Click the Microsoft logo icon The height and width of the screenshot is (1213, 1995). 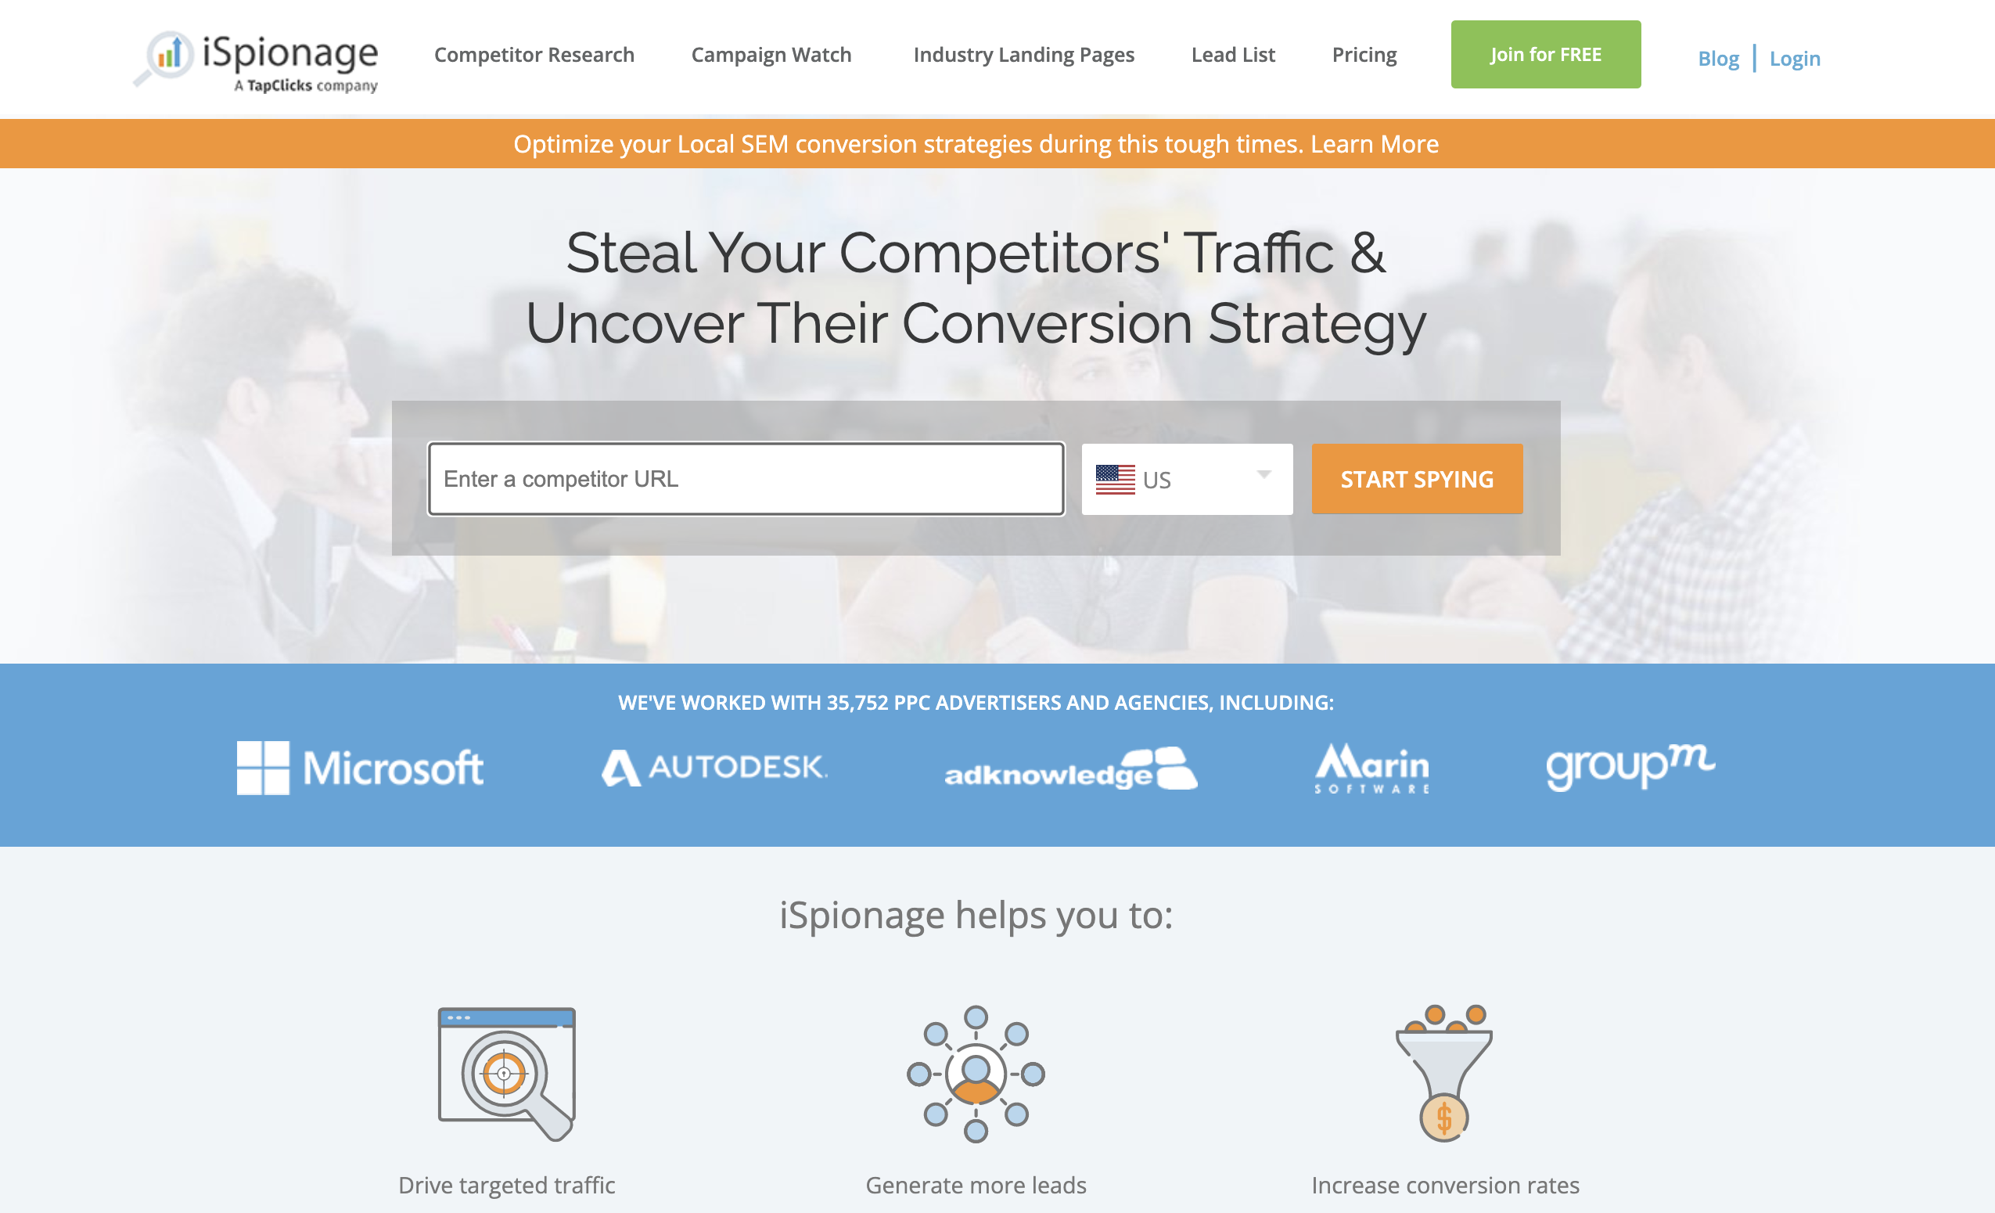coord(262,768)
